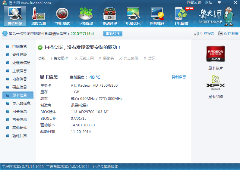This screenshot has width=240, height=170.
Task: Click the 生成报告 printer icon
Action: pyautogui.click(x=196, y=33)
